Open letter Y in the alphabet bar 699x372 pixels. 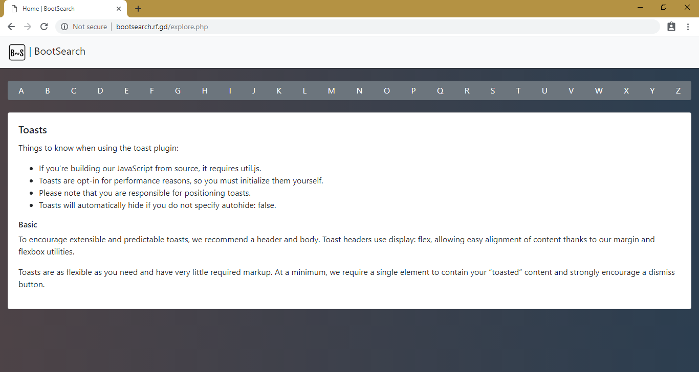tap(652, 90)
